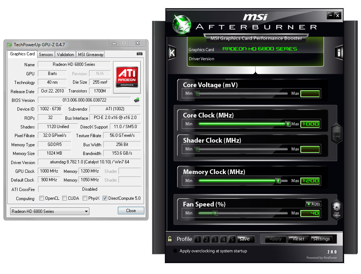This screenshot has height=274, width=361.
Task: Click the Name field Radeon HD 6800 Series
Action: coord(74,64)
